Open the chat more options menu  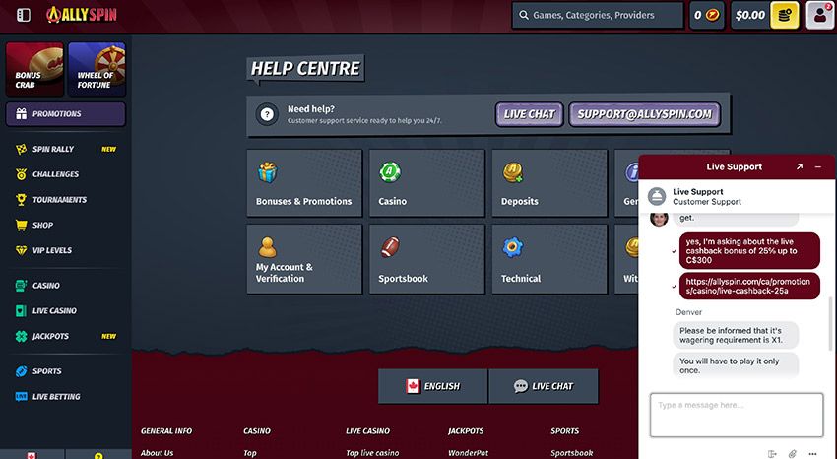(x=812, y=454)
